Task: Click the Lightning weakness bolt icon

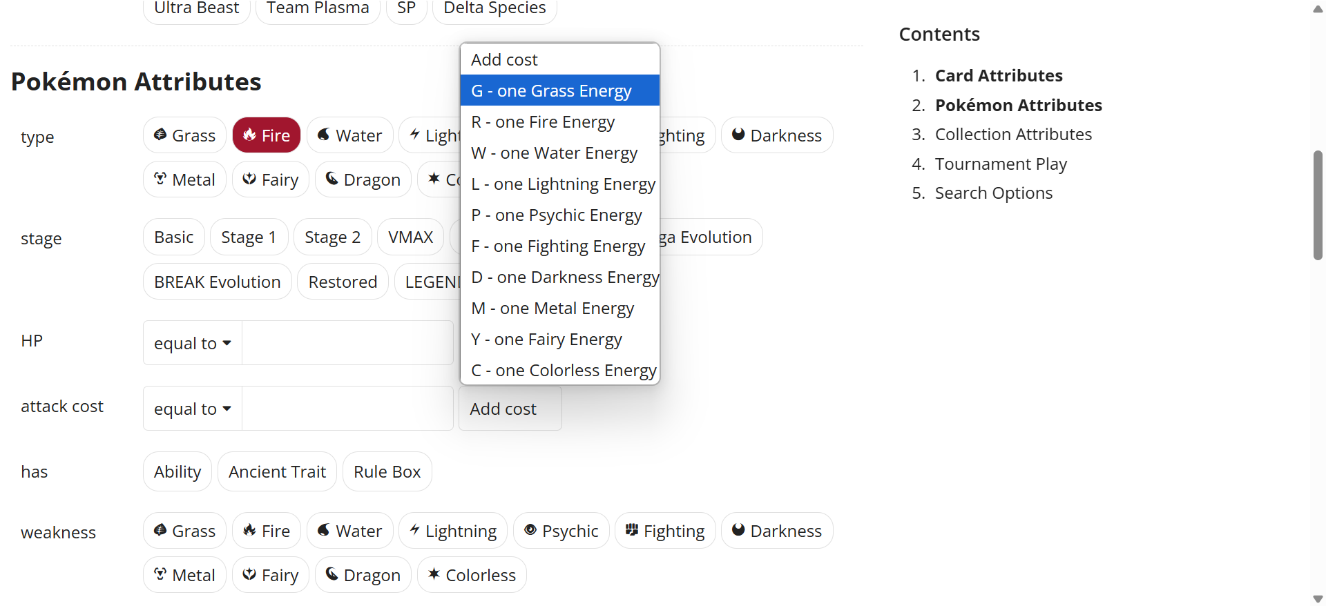Action: click(x=414, y=530)
